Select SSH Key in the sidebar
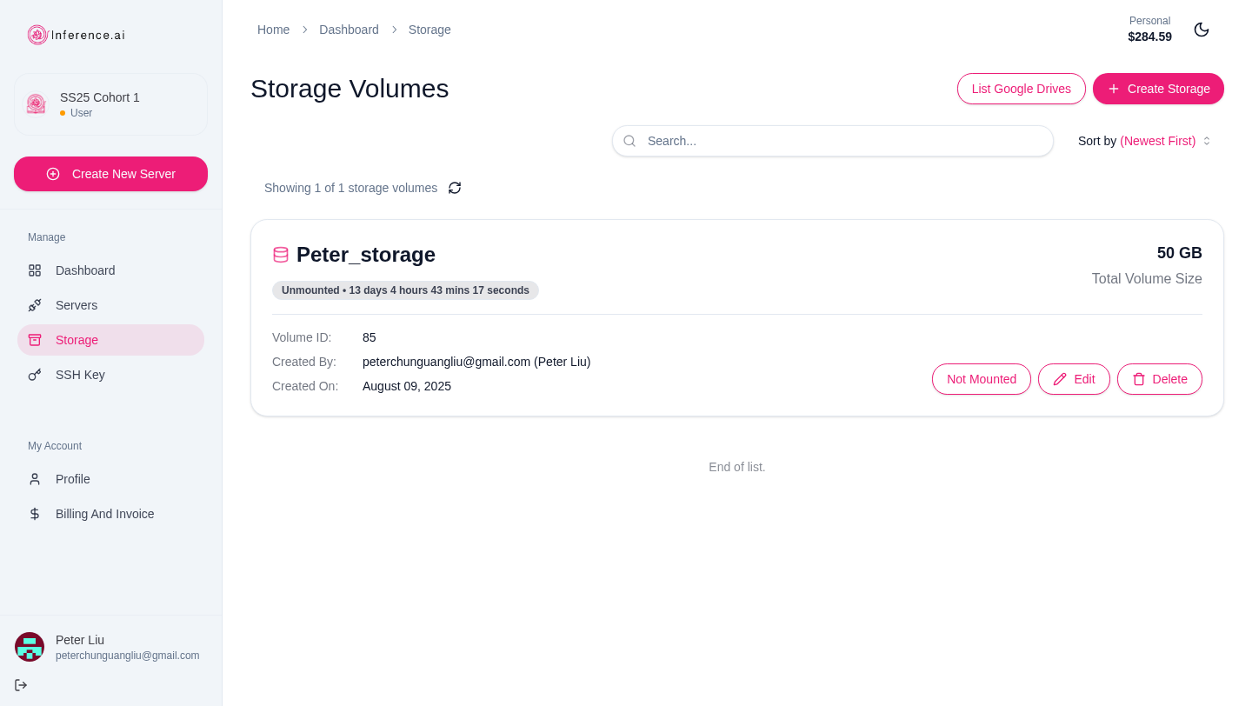This screenshot has height=706, width=1252. coord(80,375)
